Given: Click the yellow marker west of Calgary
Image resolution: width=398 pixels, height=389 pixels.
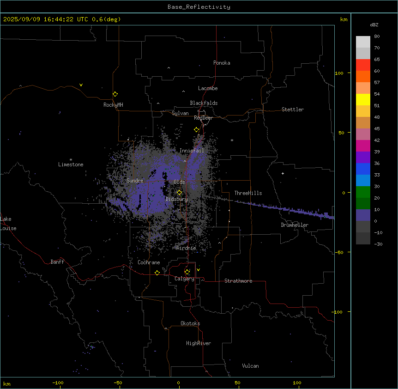Looking at the screenshot, I should pyautogui.click(x=157, y=273).
